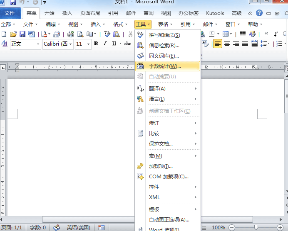
Task: Choose 信息检索(R) menu entry
Action: pos(168,45)
